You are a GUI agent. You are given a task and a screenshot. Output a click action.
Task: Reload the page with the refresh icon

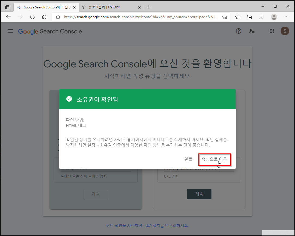pyautogui.click(x=32, y=17)
